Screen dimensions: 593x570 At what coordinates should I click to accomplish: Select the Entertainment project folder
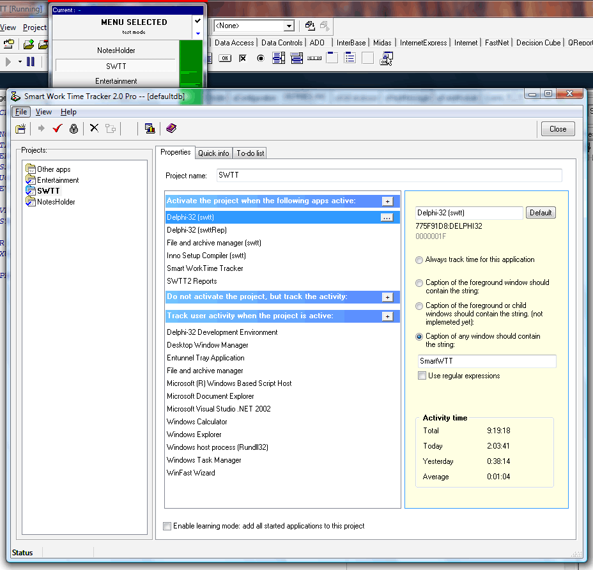pos(58,180)
